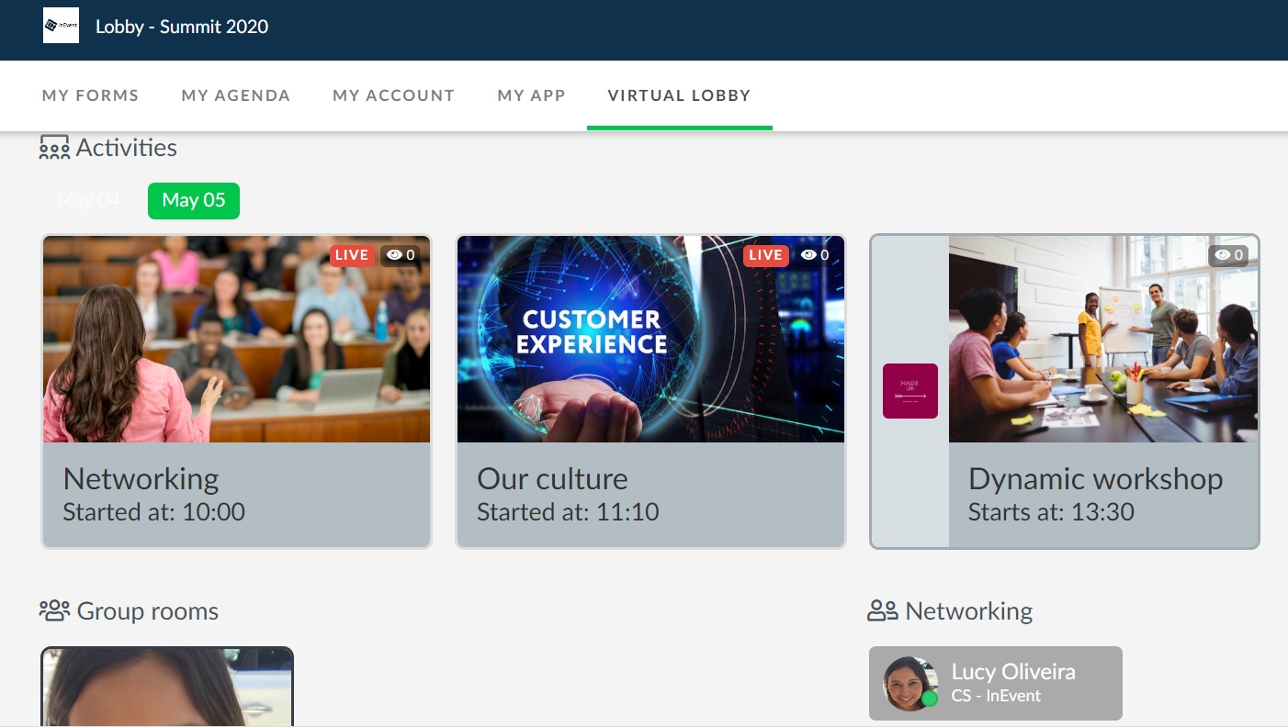Open the Networking activity thumbnail
This screenshot has width=1288, height=727.
tap(237, 340)
